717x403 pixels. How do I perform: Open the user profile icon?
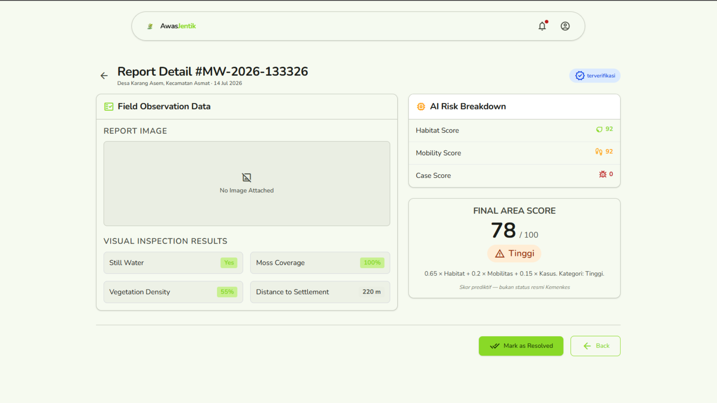coord(565,26)
